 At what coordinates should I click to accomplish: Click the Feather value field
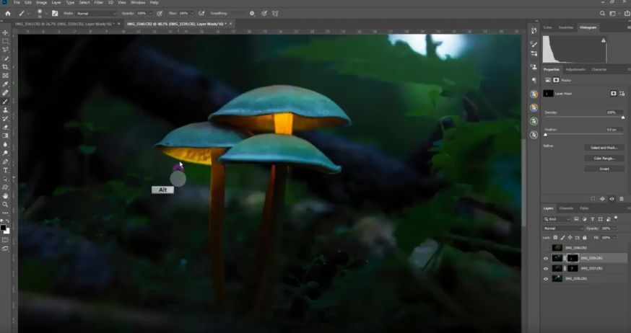click(x=614, y=130)
